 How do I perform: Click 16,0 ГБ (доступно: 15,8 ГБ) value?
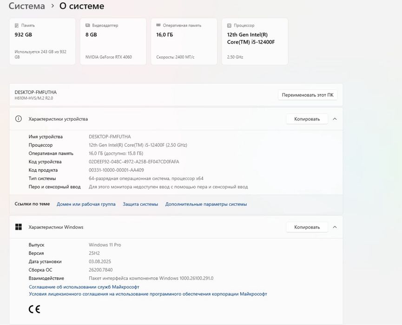tap(116, 153)
